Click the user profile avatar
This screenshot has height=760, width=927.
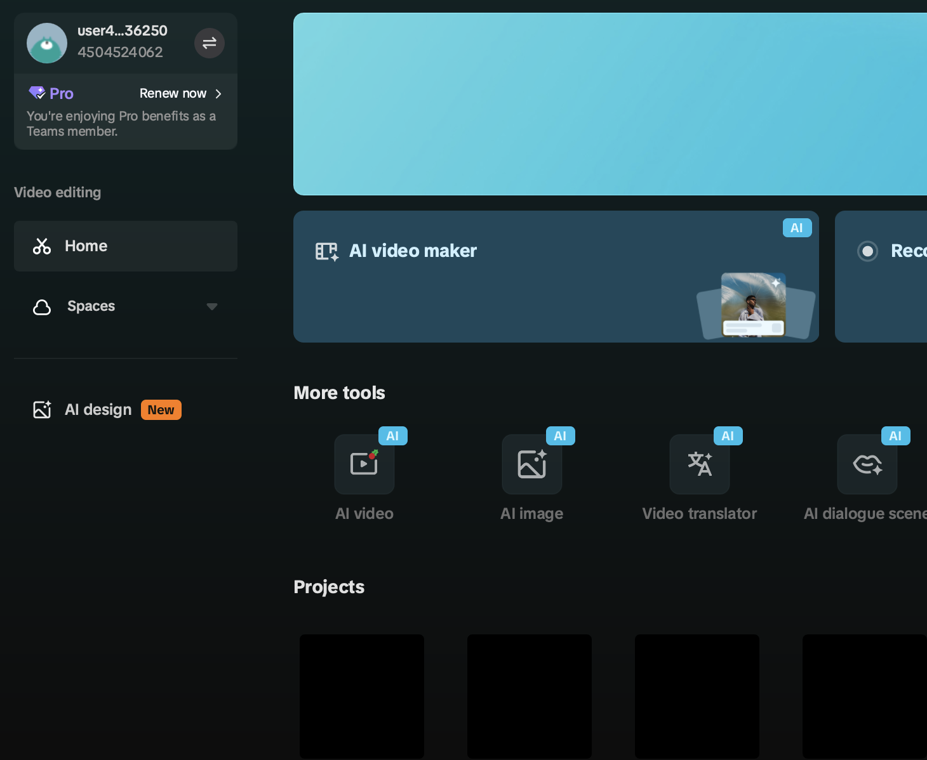tap(47, 43)
